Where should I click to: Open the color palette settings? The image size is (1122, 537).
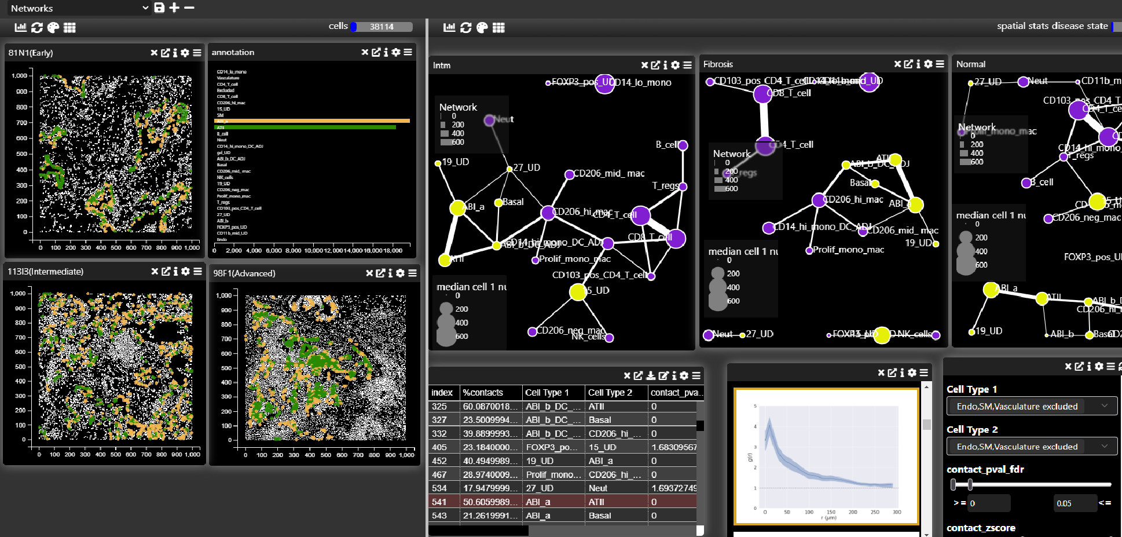coord(53,27)
